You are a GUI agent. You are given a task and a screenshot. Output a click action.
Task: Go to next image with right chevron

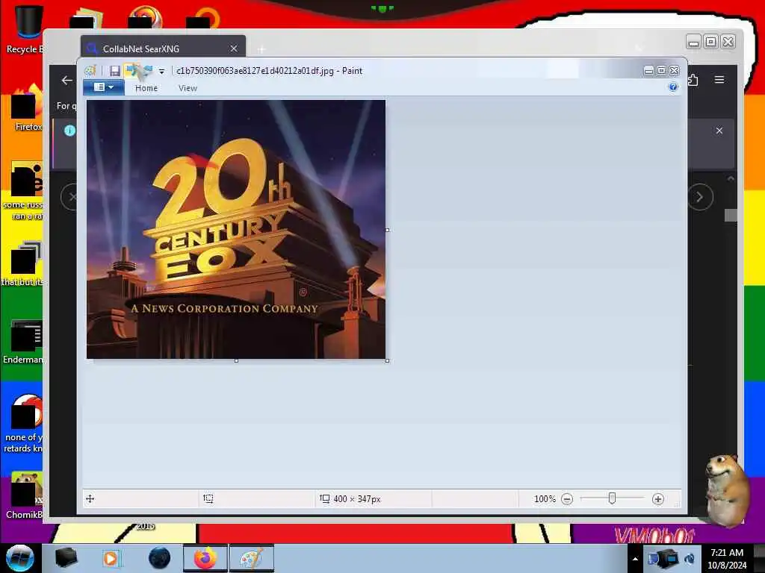[700, 197]
